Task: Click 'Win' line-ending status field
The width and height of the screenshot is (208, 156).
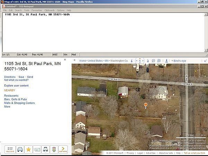Action: [67, 55]
